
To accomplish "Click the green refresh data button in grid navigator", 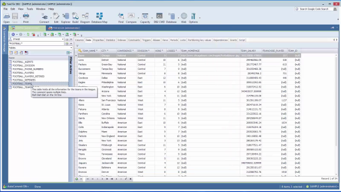I will point(77,179).
